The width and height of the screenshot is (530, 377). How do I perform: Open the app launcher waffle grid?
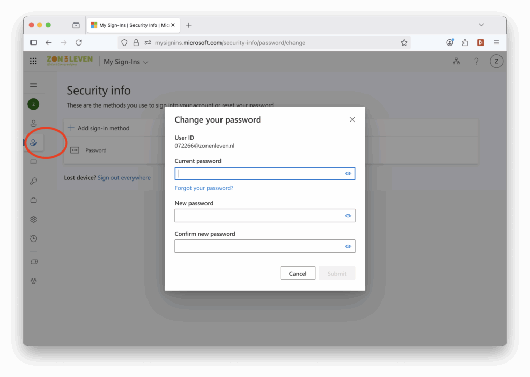(33, 61)
